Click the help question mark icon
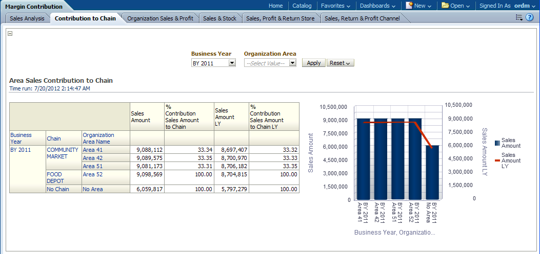 coord(530,18)
